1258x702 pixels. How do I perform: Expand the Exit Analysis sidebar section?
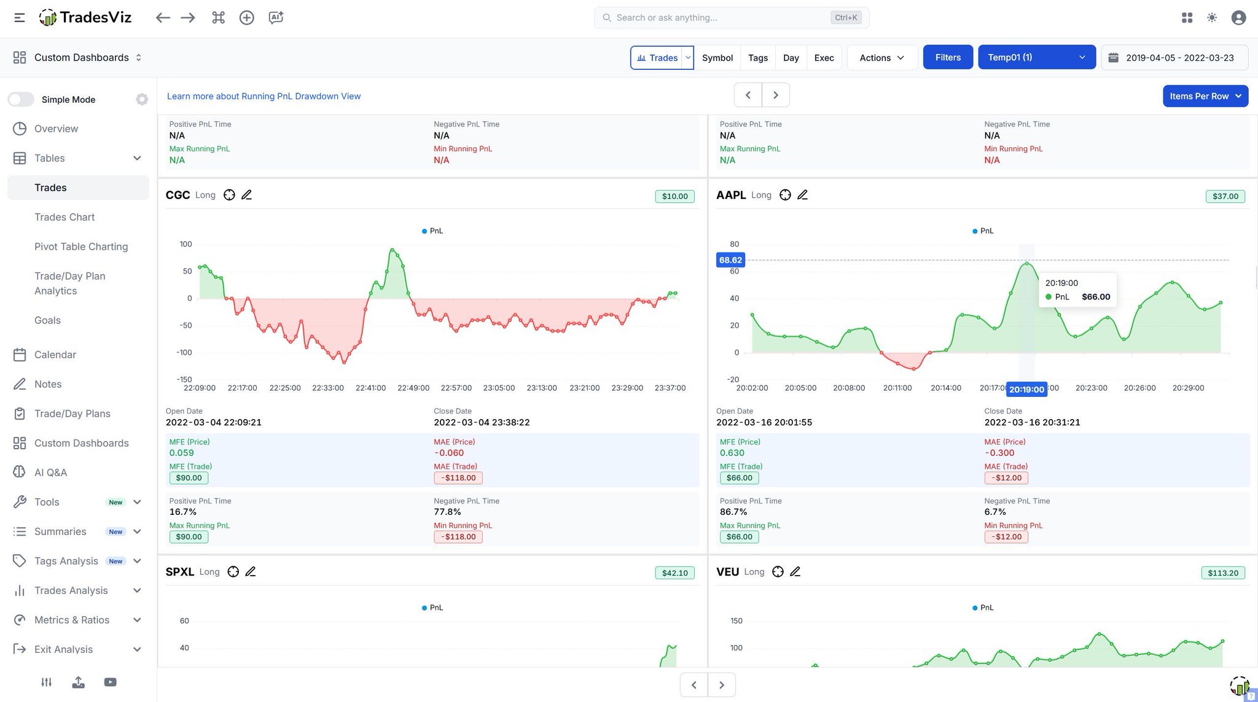(x=137, y=649)
